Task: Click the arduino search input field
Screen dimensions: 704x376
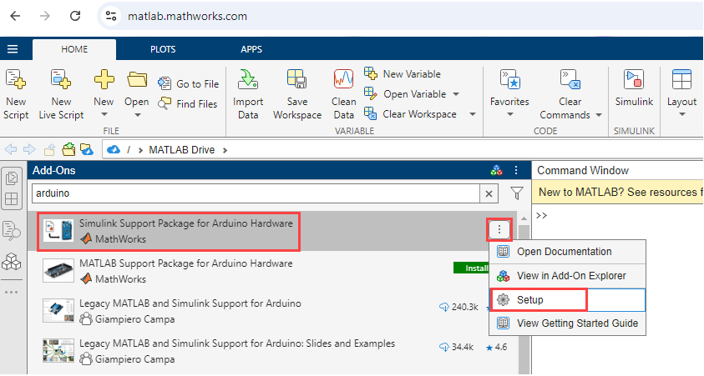Action: [x=251, y=193]
